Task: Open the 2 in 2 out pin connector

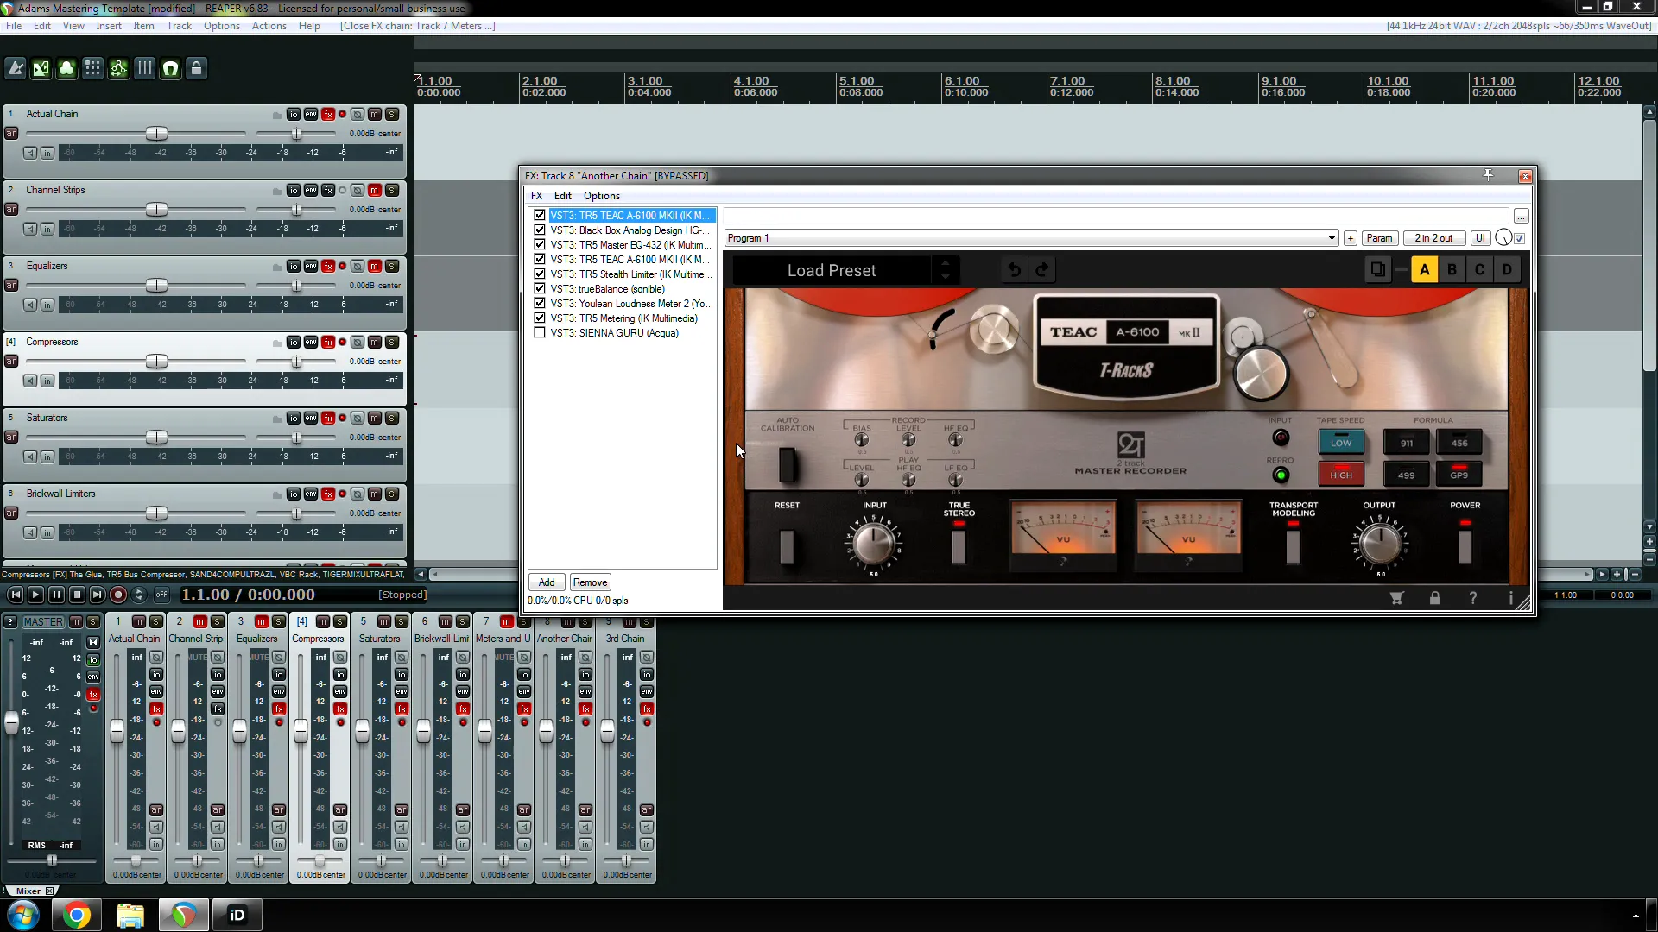Action: tap(1433, 238)
